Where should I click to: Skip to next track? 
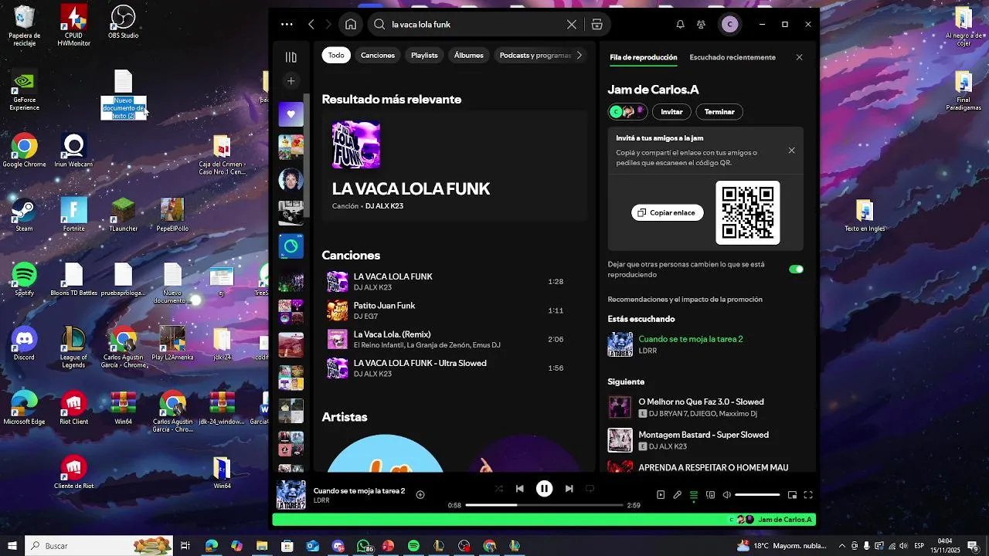click(x=569, y=489)
